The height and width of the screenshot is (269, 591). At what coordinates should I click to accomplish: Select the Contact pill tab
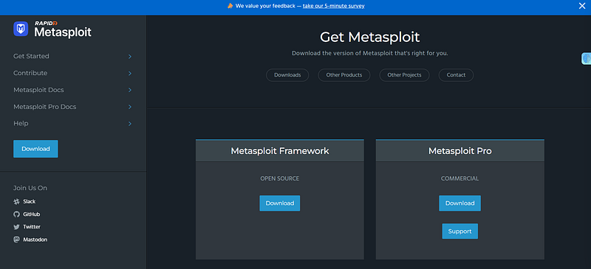(x=456, y=75)
